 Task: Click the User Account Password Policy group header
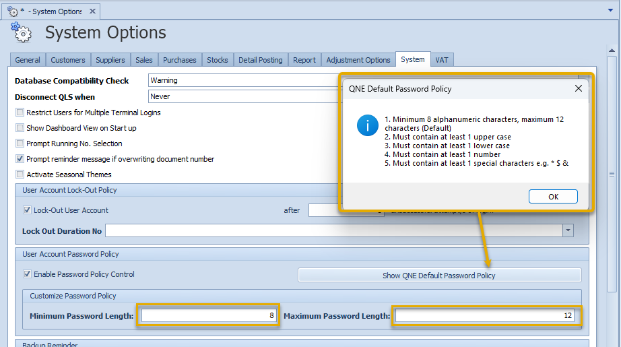(302, 254)
